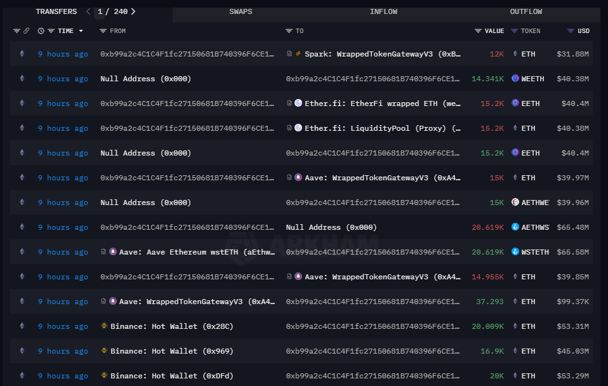Click the chain link filter icon in header
This screenshot has width=608, height=386.
tap(26, 30)
